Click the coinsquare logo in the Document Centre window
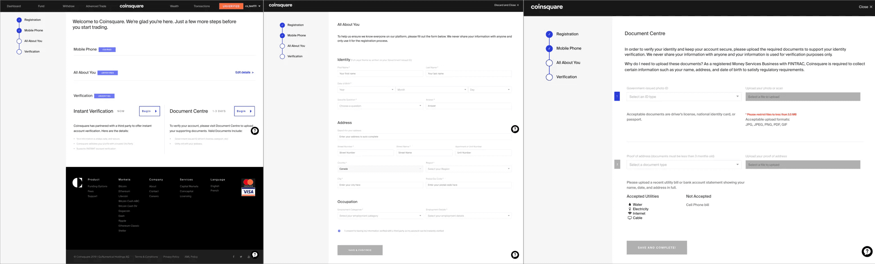Screen dimensions: 875x264 click(546, 7)
